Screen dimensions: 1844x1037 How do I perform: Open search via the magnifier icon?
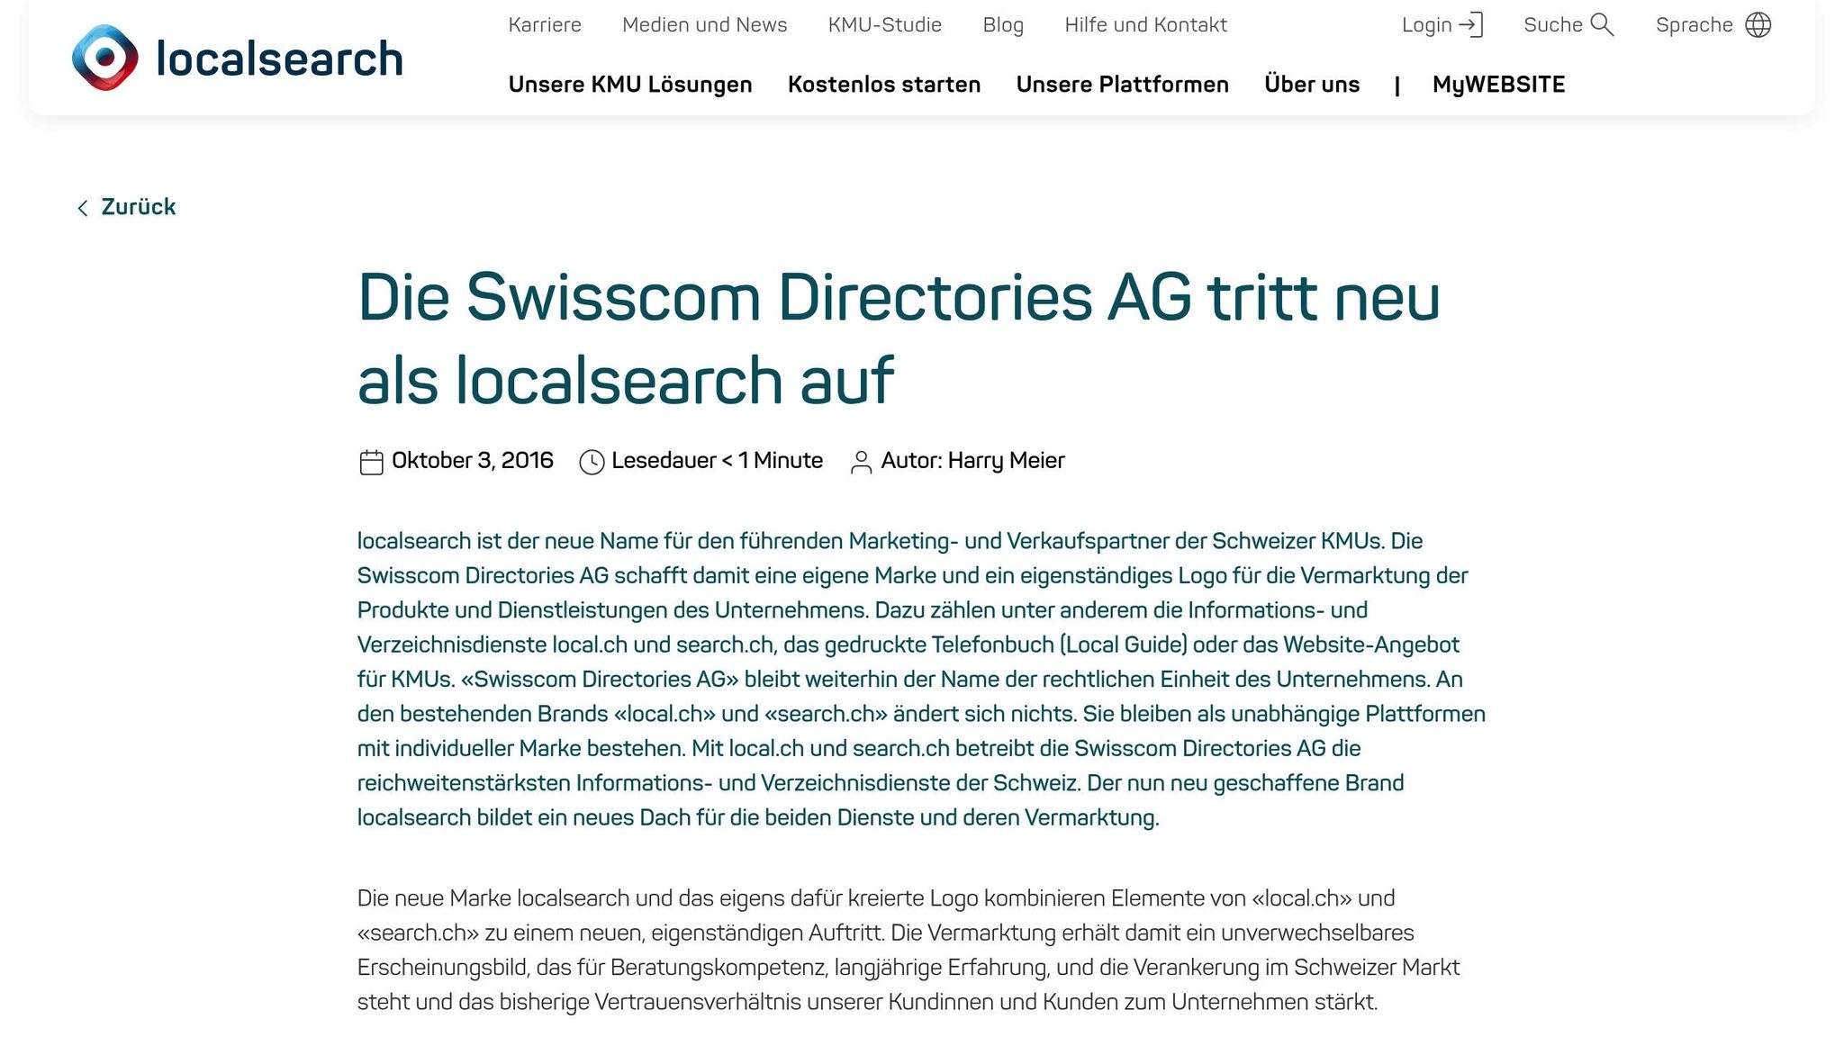coord(1602,24)
